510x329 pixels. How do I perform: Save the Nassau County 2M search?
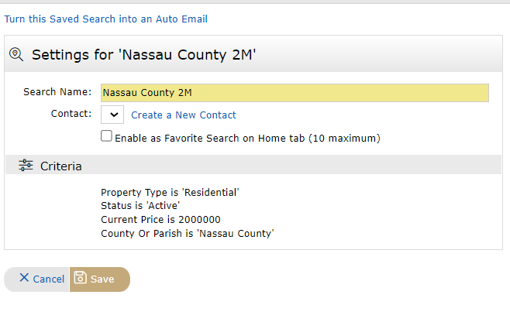tap(100, 279)
